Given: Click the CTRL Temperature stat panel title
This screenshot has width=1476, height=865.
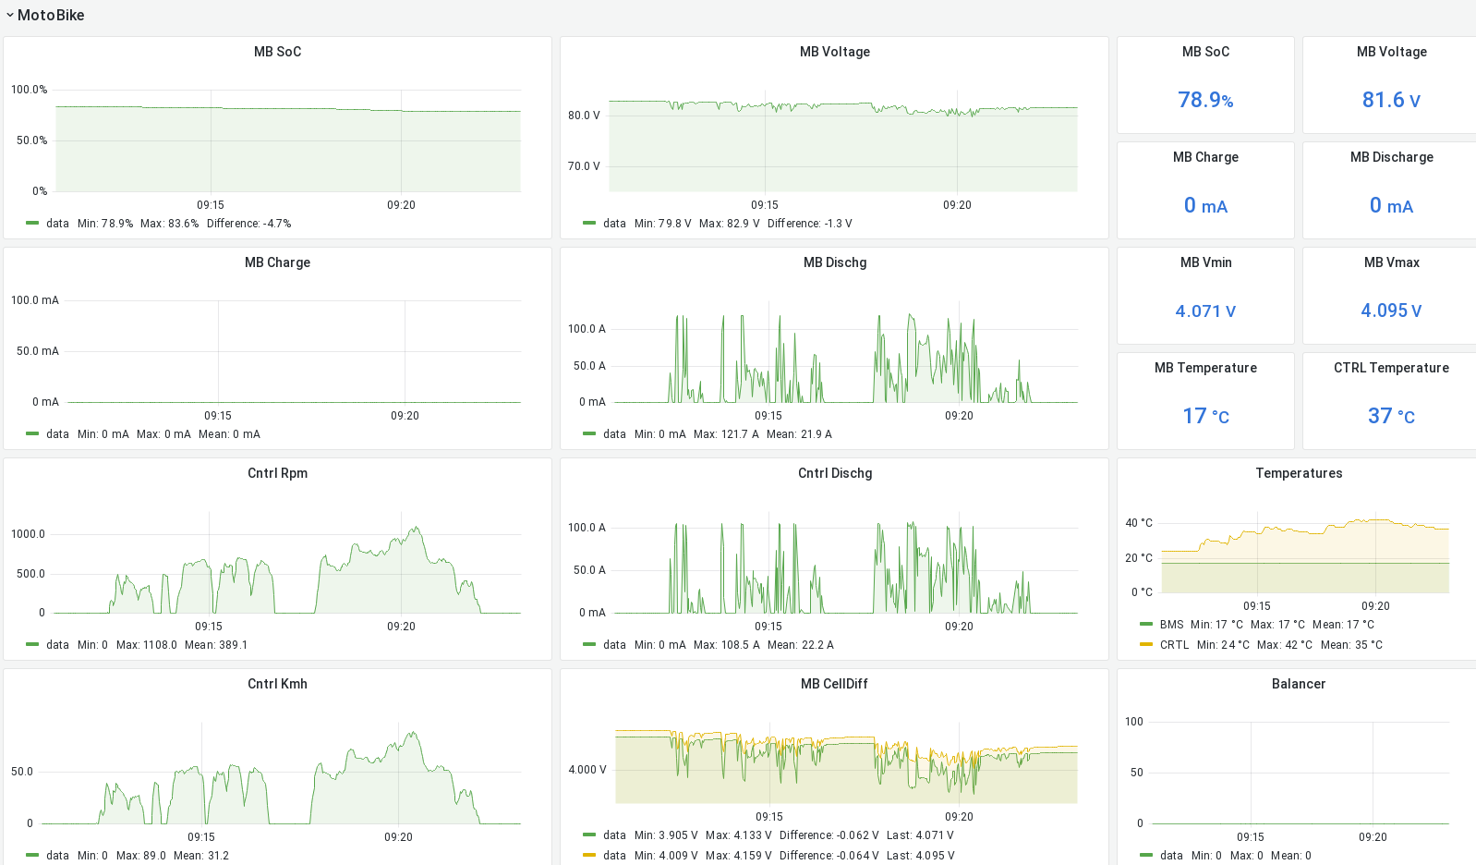Looking at the screenshot, I should (1391, 368).
